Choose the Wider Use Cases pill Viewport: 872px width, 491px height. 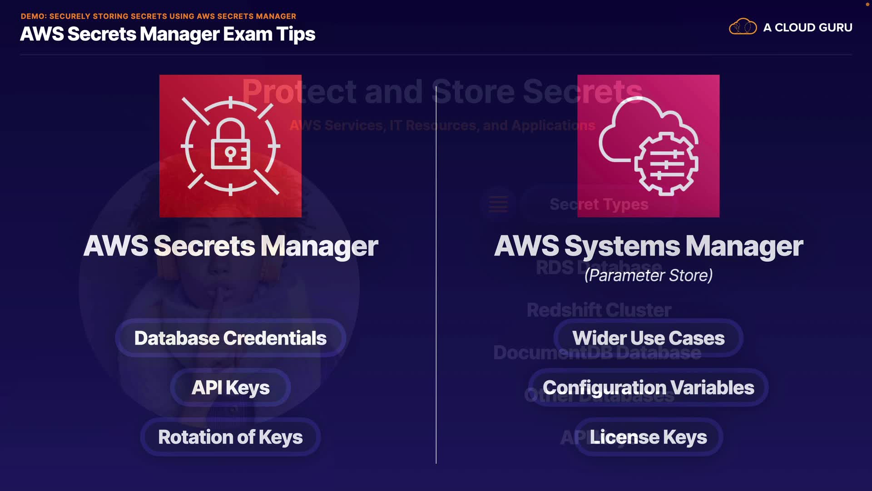[648, 338]
